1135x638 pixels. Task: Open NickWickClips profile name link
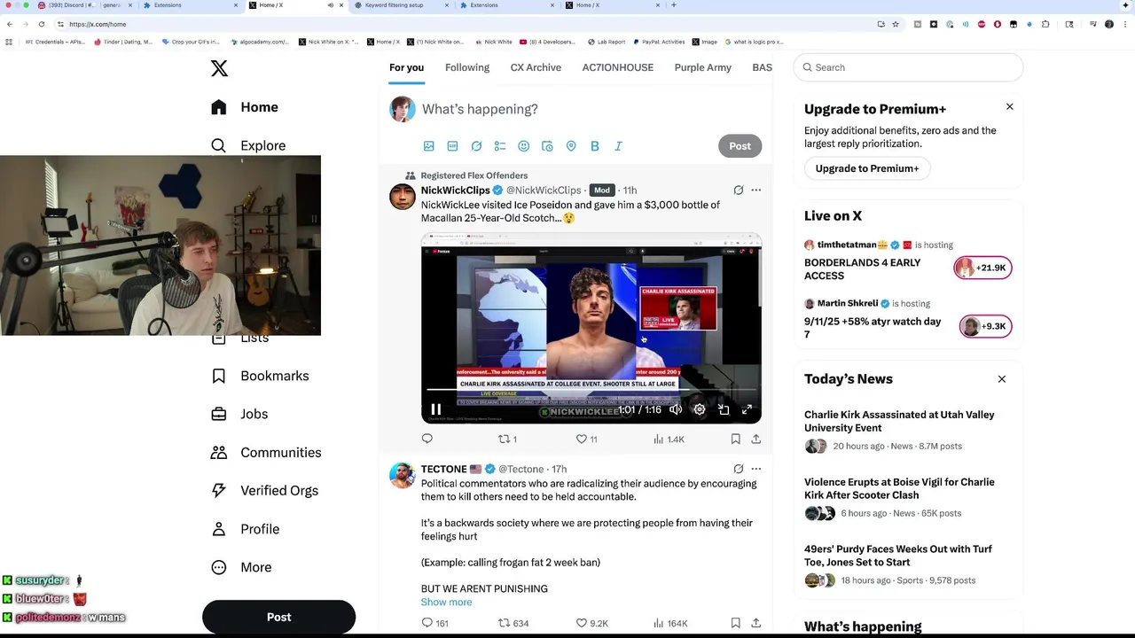455,191
